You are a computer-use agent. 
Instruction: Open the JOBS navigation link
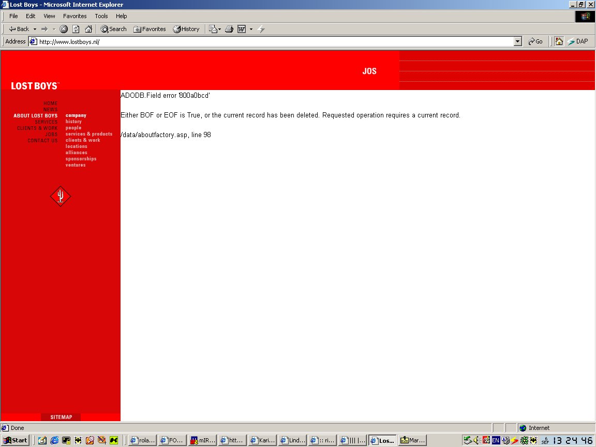point(51,134)
